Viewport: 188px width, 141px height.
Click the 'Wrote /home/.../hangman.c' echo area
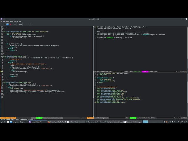pos(18,120)
